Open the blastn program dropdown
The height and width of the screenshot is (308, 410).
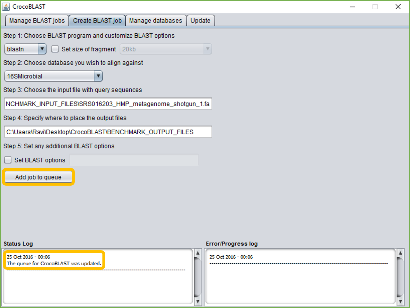(25, 49)
